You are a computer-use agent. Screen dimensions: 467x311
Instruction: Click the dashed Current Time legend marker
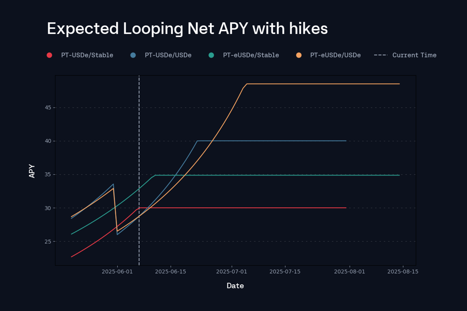380,55
